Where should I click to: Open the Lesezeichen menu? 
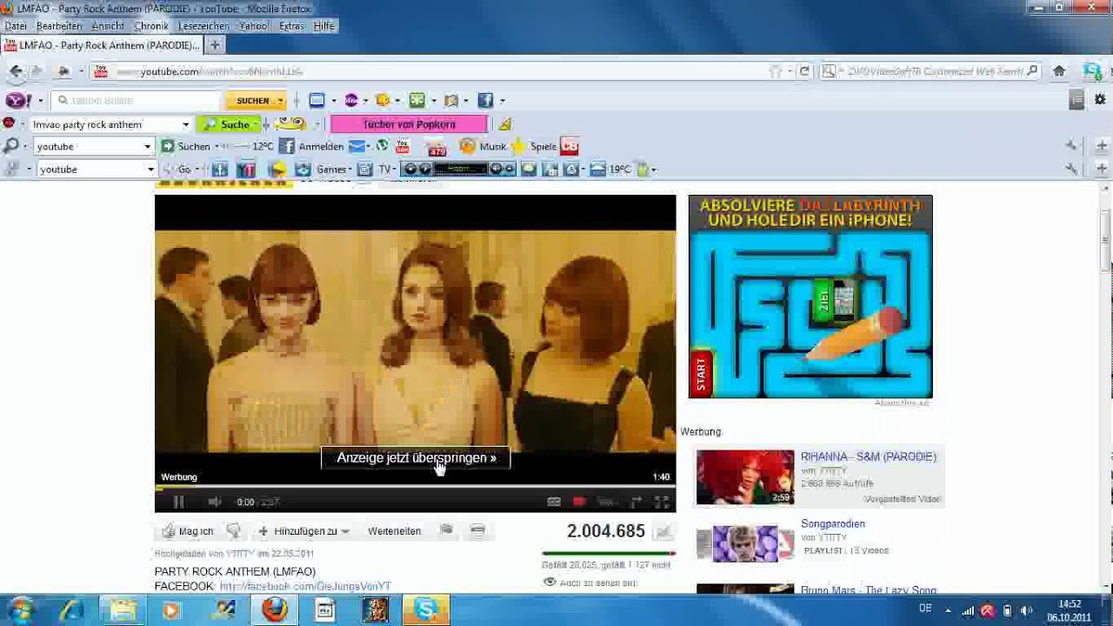point(204,26)
